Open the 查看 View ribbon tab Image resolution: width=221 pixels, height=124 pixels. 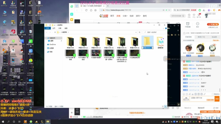[x=66, y=28]
